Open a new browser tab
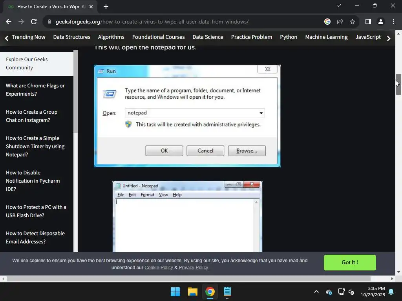The width and height of the screenshot is (402, 301). point(106,7)
